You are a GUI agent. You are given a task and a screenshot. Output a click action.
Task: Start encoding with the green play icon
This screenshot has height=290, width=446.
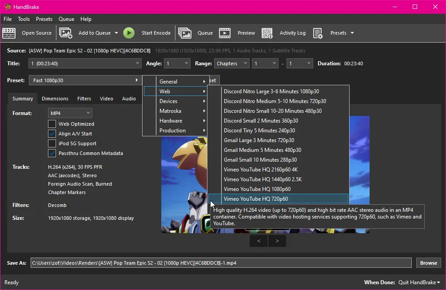point(129,33)
